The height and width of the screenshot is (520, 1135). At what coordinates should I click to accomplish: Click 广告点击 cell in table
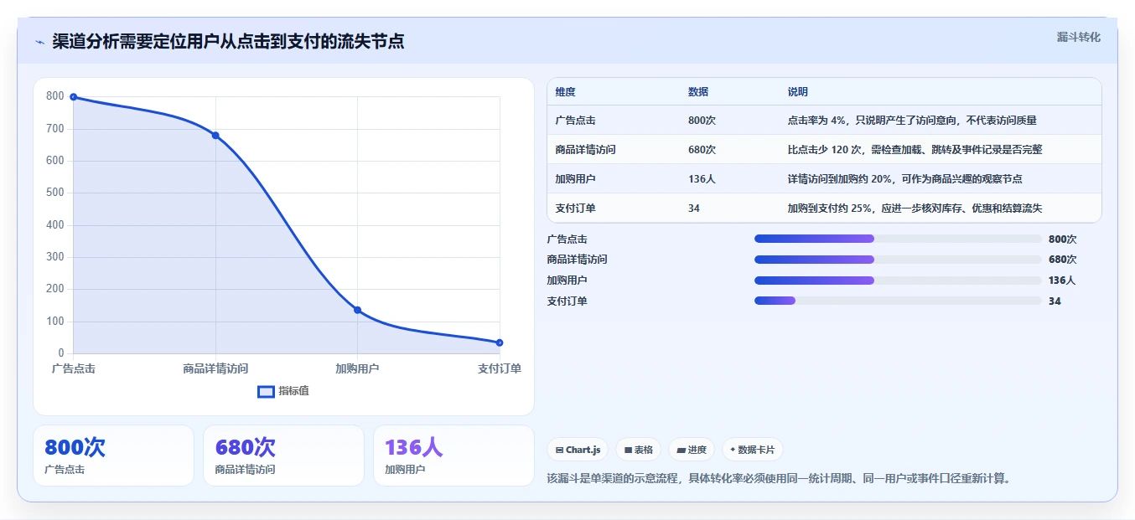click(575, 121)
